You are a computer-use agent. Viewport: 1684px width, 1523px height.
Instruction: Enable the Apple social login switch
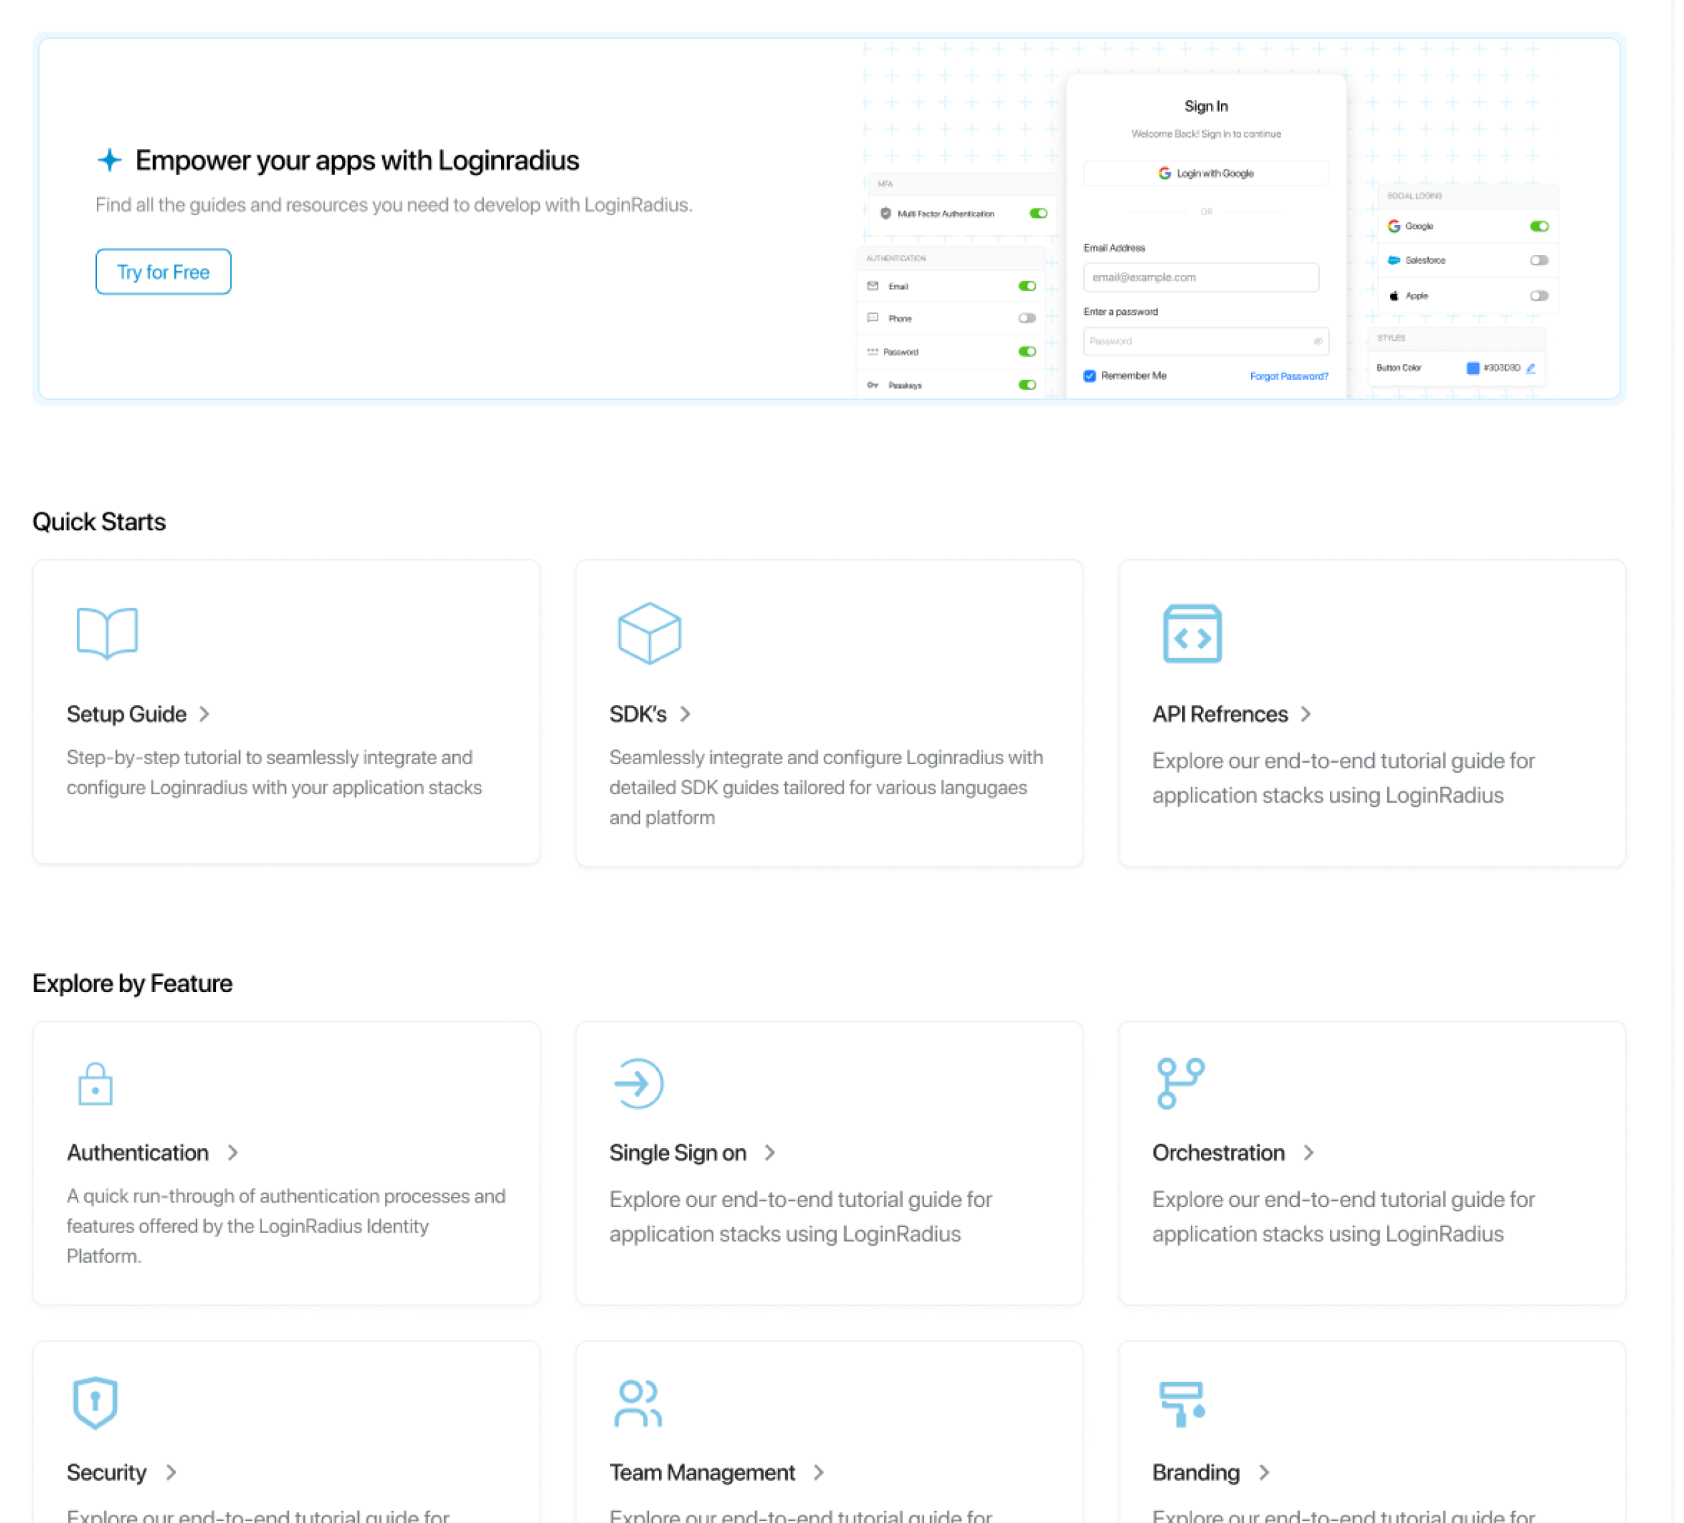1540,295
